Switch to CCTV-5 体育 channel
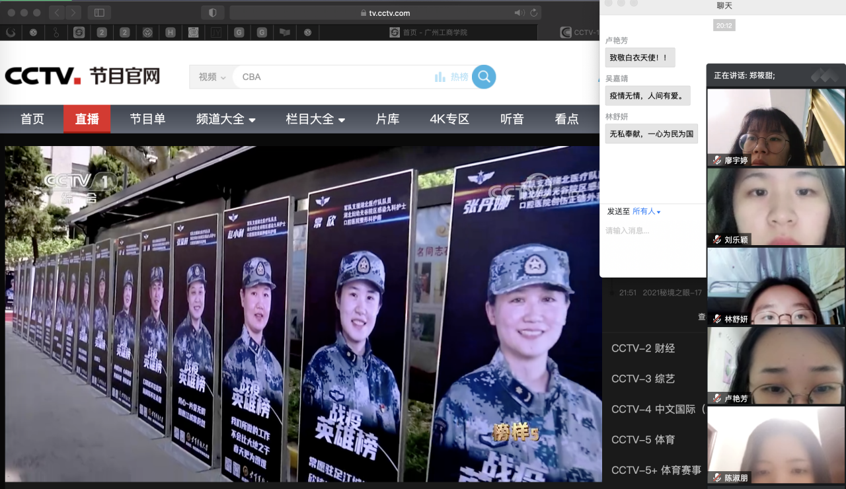This screenshot has width=846, height=489. click(x=643, y=439)
